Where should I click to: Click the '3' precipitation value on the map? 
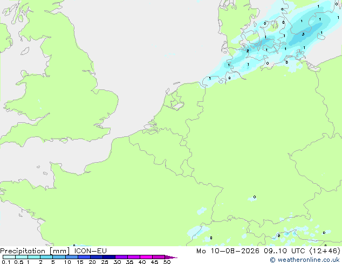(x=303, y=34)
